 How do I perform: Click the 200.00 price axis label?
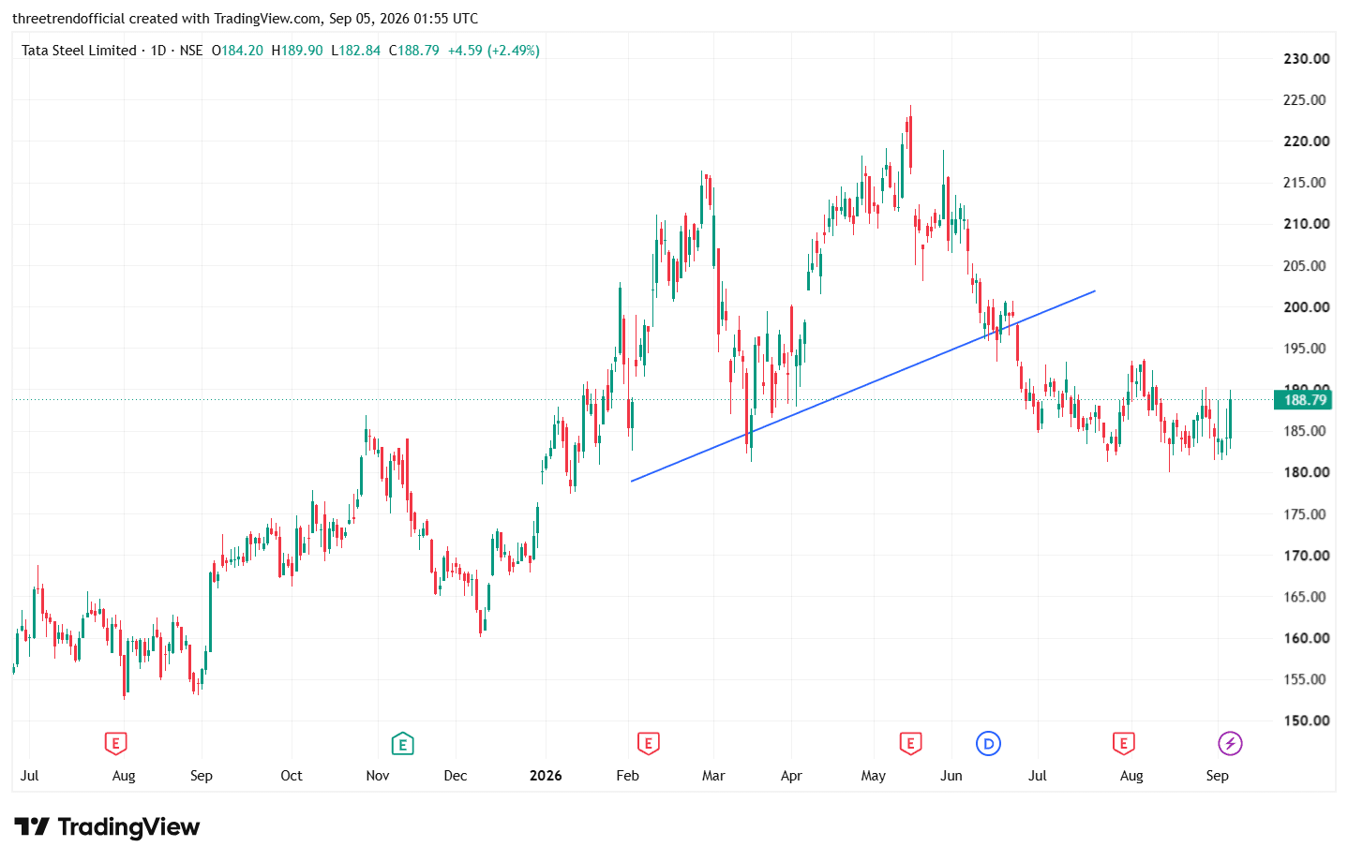point(1306,306)
